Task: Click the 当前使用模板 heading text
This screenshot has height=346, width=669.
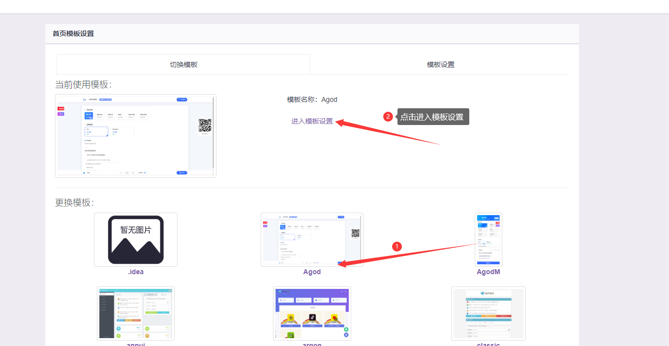Action: (83, 84)
